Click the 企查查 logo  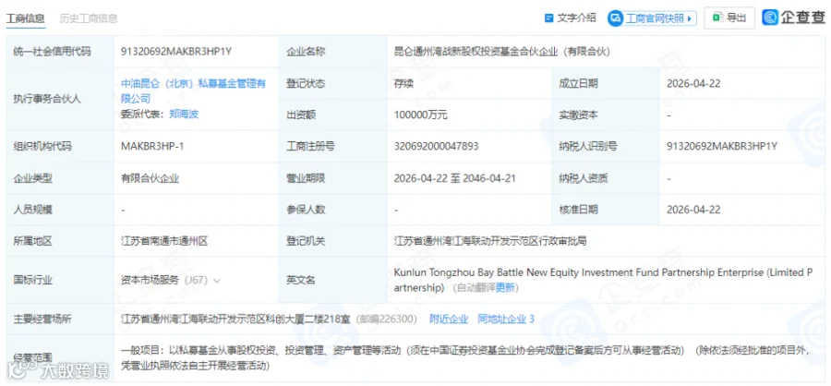[x=793, y=18]
